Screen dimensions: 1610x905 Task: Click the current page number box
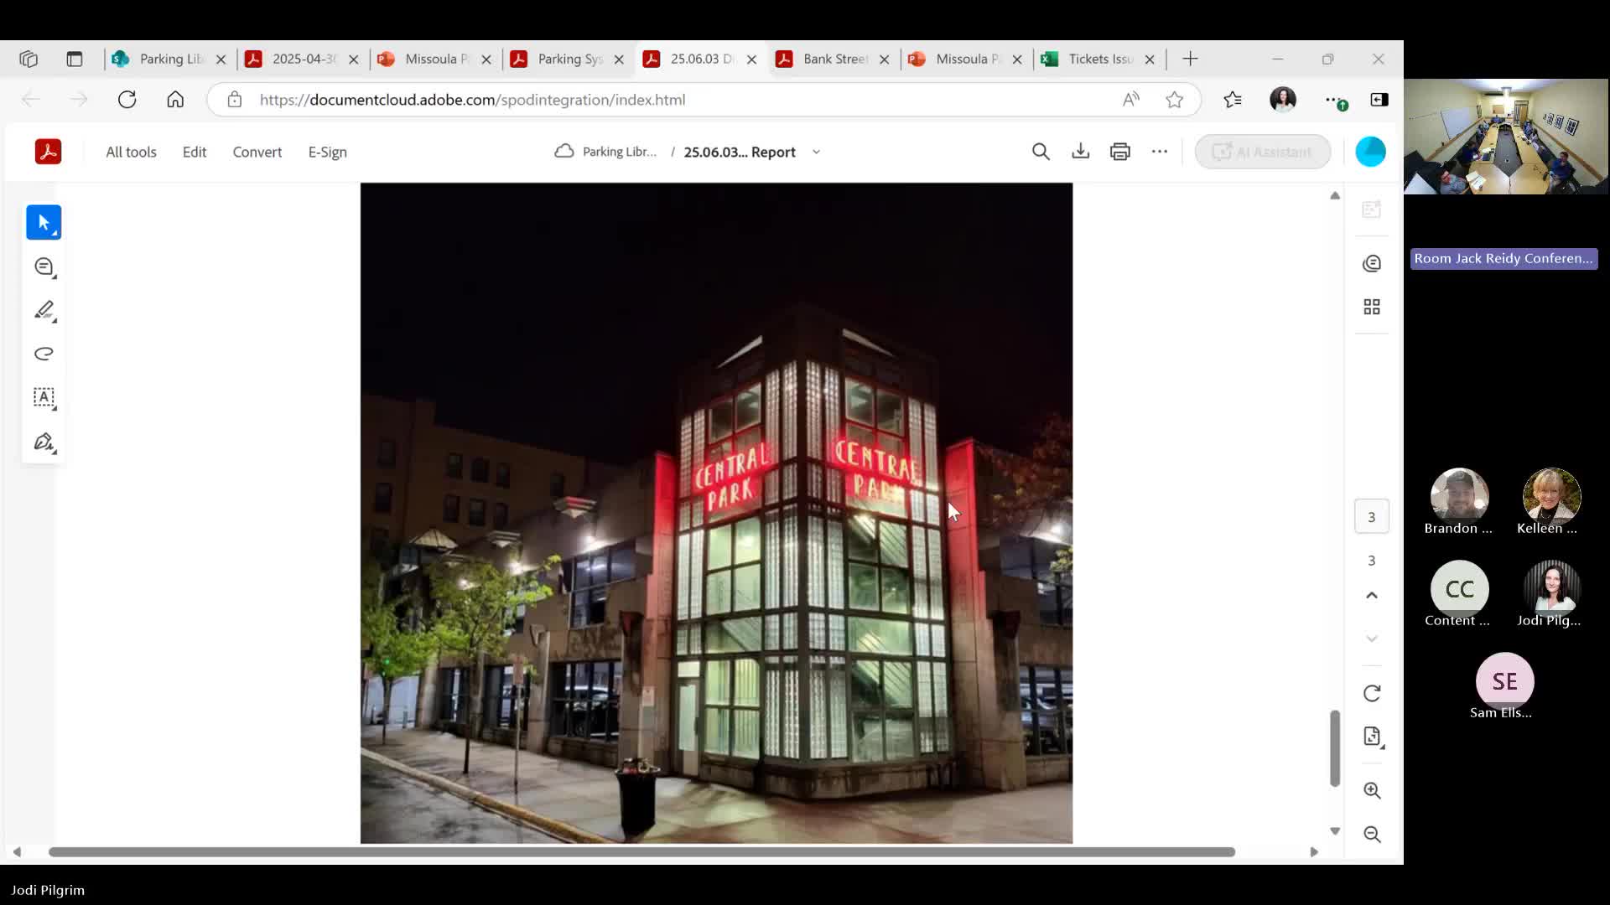click(x=1372, y=517)
